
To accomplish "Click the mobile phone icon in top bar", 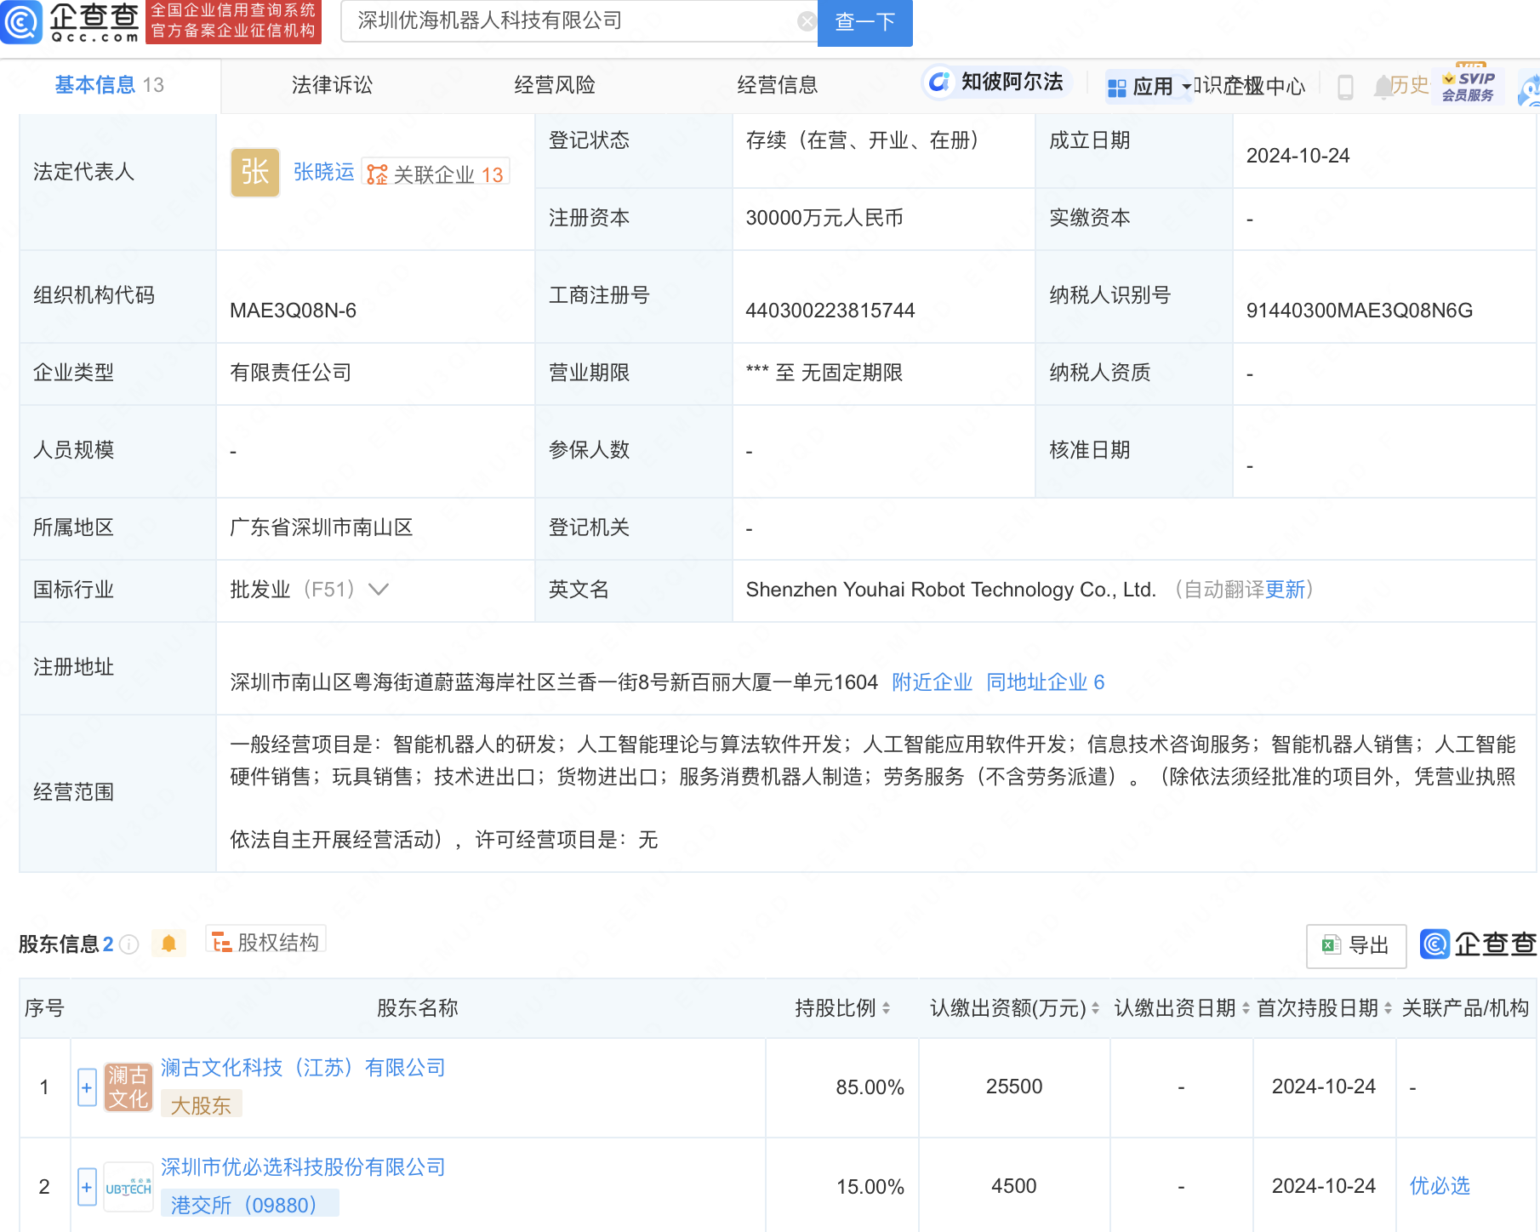I will point(1345,87).
